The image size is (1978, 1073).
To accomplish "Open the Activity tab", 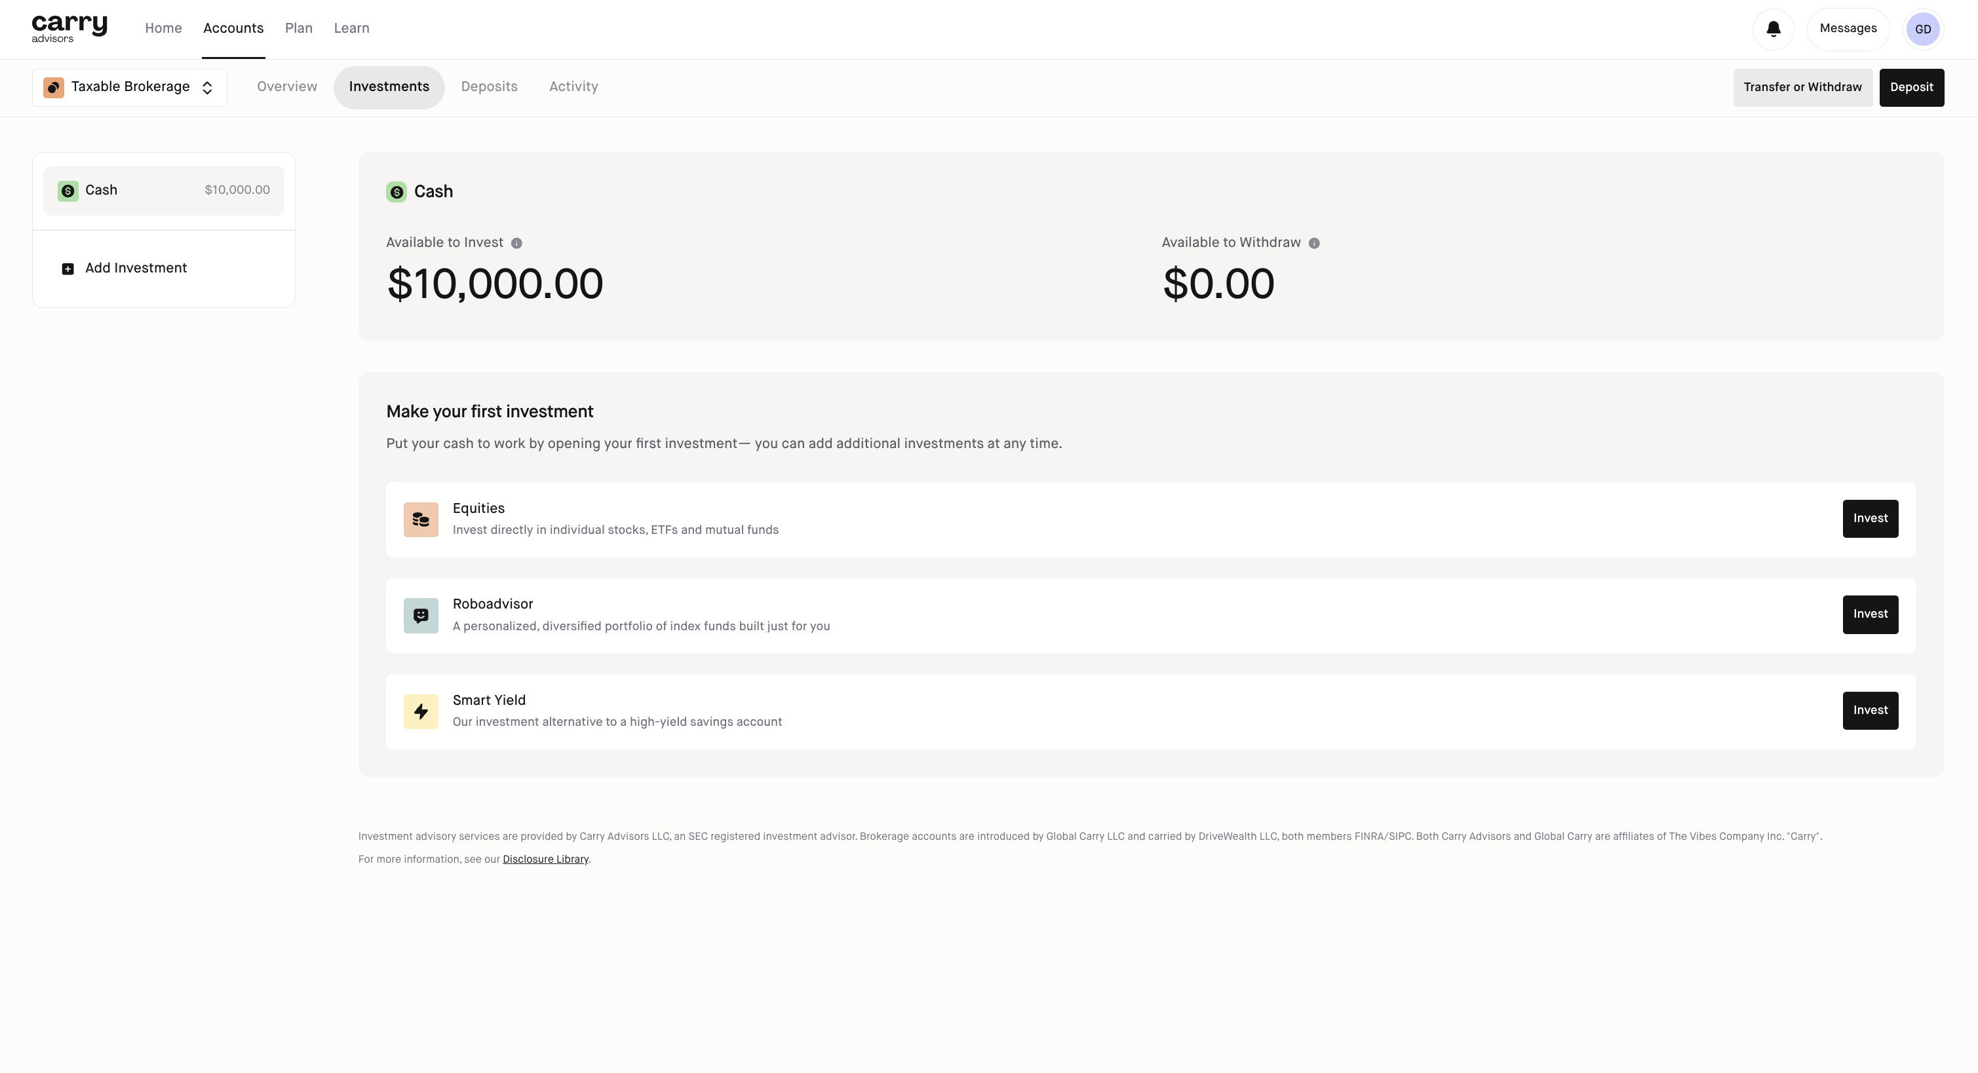I will 573,86.
